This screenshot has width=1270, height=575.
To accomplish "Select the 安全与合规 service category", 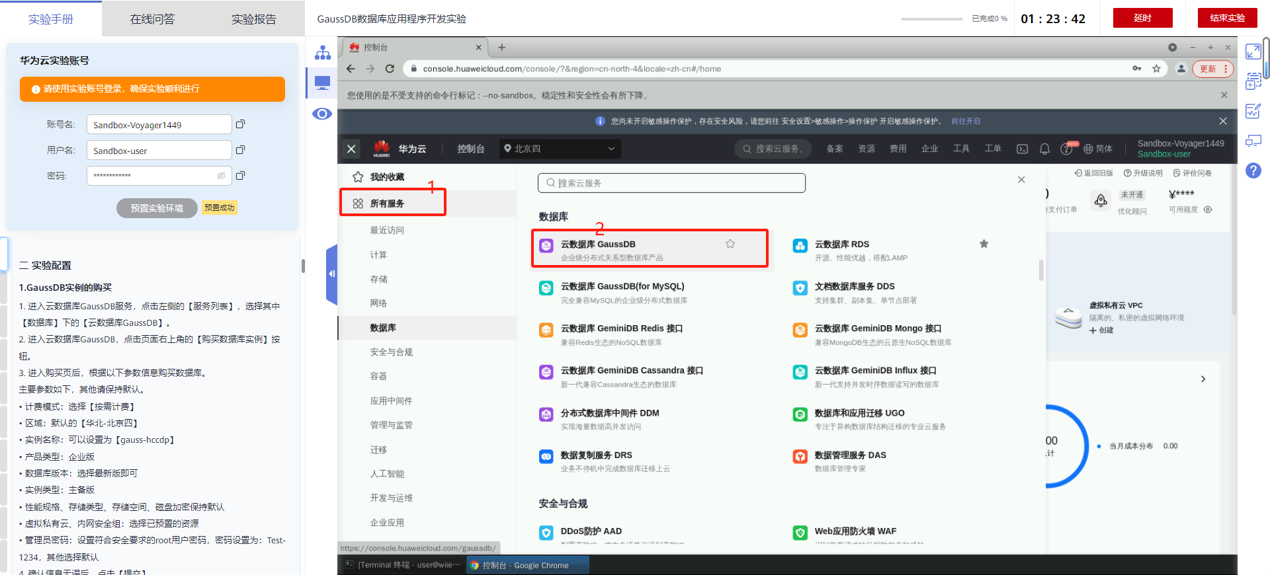I will point(392,352).
